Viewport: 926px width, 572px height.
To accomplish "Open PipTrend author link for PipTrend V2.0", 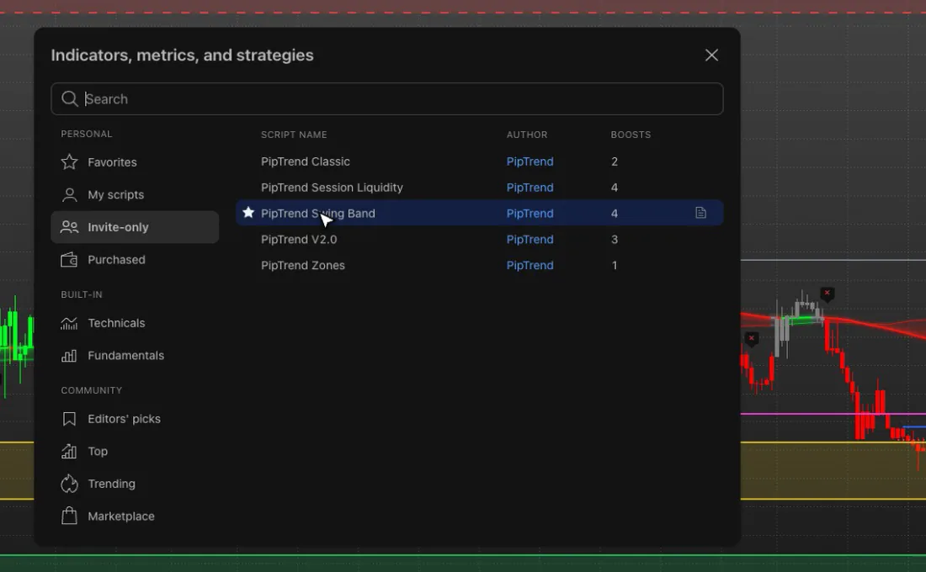I will [530, 239].
